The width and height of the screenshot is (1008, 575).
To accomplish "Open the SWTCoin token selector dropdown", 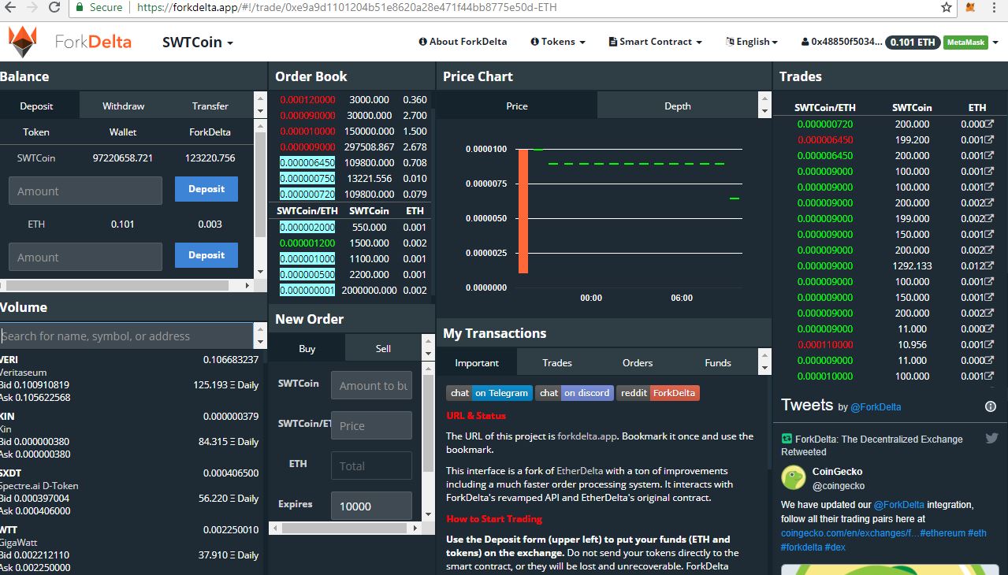I will click(198, 43).
